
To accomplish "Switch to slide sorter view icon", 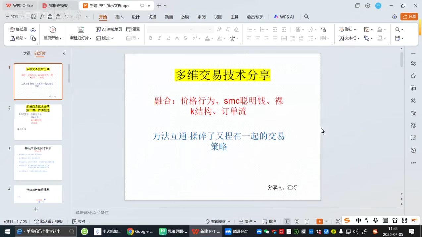I will [x=297, y=221].
